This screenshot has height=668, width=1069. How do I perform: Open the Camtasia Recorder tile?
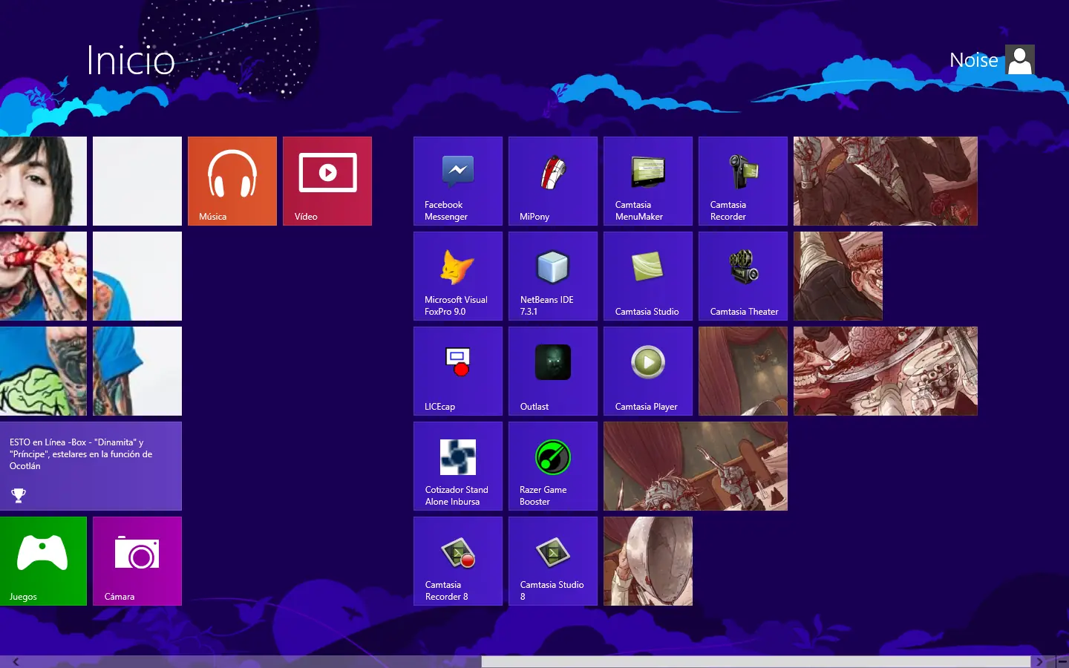point(743,181)
